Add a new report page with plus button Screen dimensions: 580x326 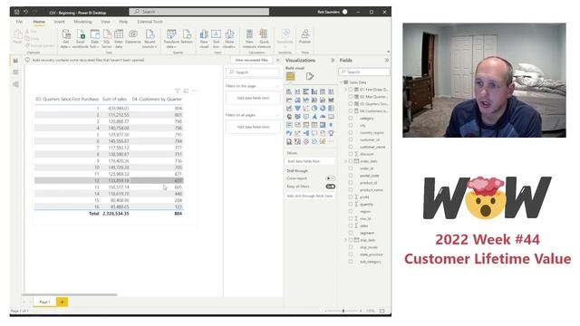click(x=63, y=302)
